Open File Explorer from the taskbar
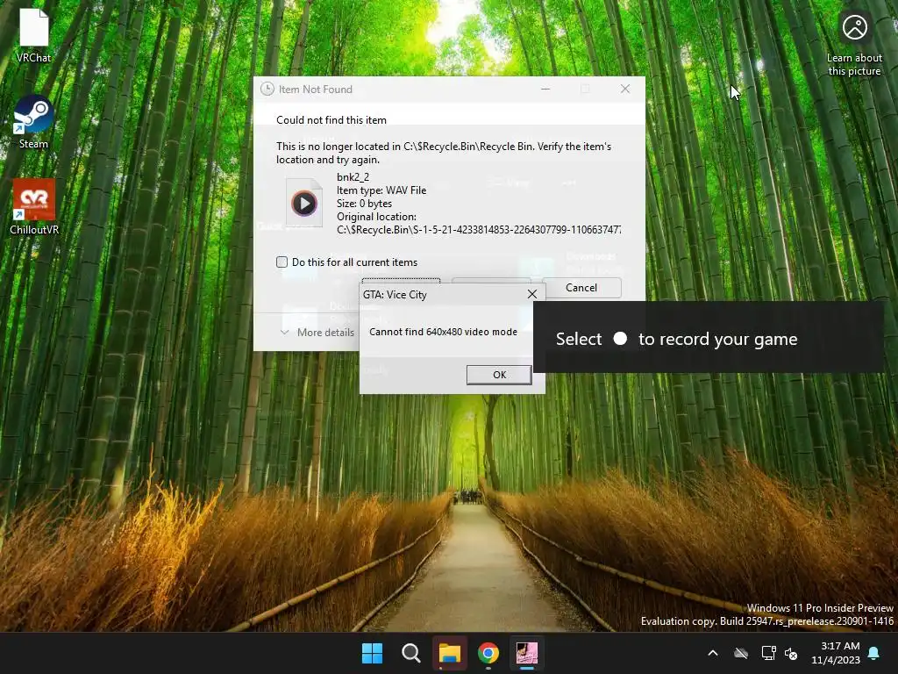This screenshot has height=674, width=898. [450, 653]
